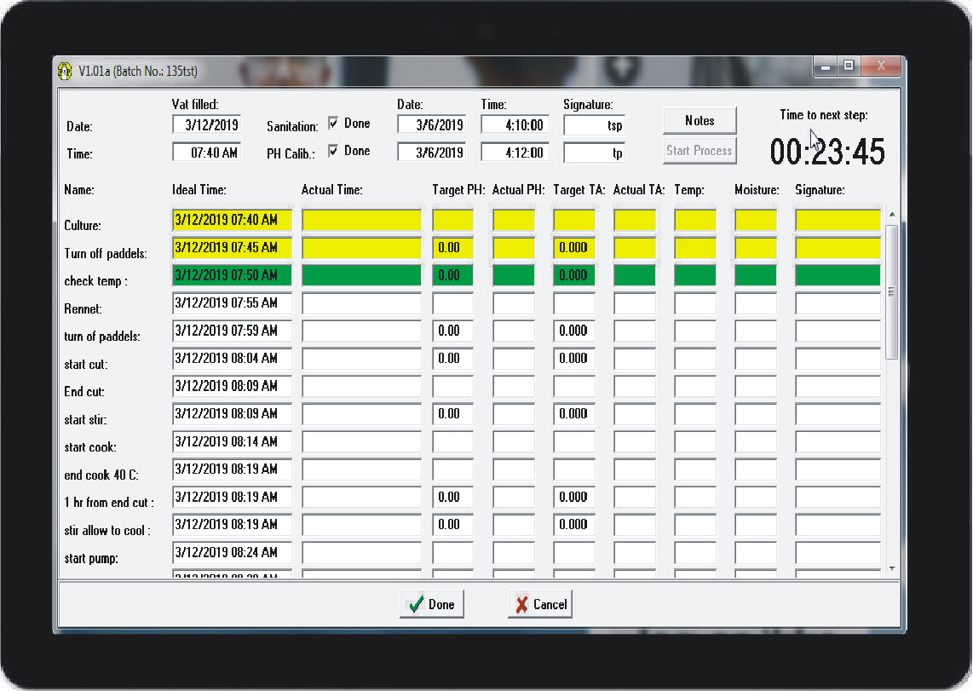973x691 pixels.
Task: Click the Culture Actual Time yellow field
Action: tap(361, 220)
